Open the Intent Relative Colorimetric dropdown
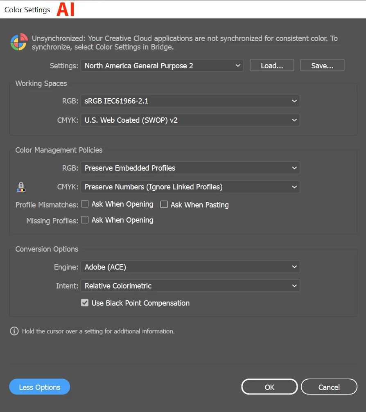The height and width of the screenshot is (412, 366). point(190,286)
